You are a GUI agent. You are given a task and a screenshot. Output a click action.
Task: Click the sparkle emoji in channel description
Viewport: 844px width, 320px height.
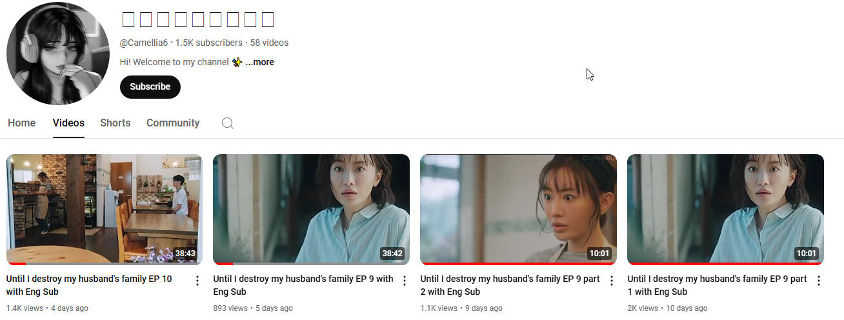(x=237, y=63)
